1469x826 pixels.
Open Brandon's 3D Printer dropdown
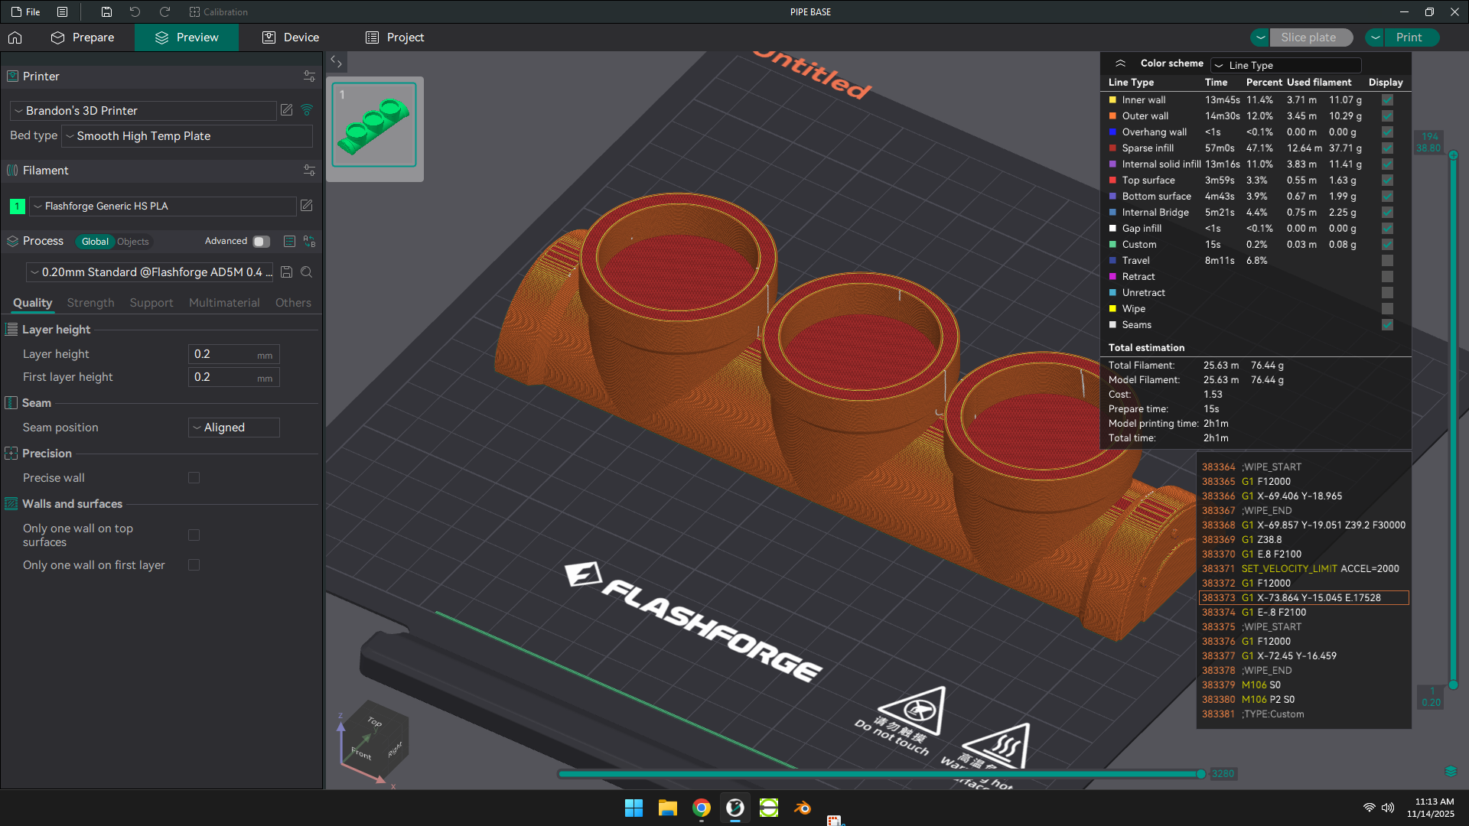click(143, 111)
